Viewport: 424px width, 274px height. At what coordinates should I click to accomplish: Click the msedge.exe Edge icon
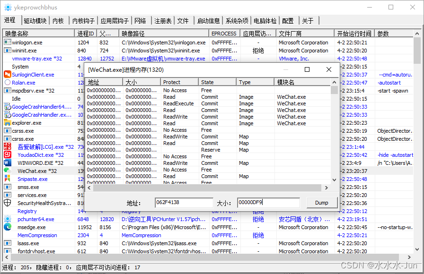(8, 227)
